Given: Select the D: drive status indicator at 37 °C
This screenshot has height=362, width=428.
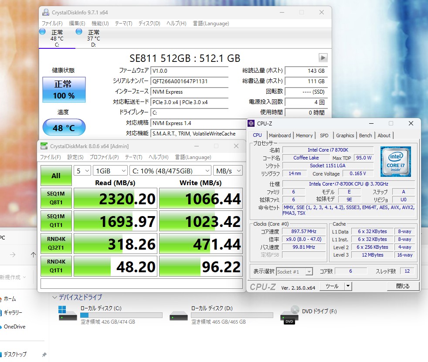Looking at the screenshot, I should click(x=93, y=38).
